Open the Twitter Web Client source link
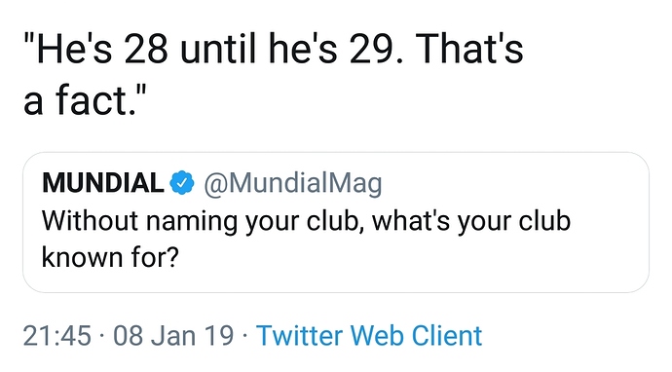 click(369, 335)
